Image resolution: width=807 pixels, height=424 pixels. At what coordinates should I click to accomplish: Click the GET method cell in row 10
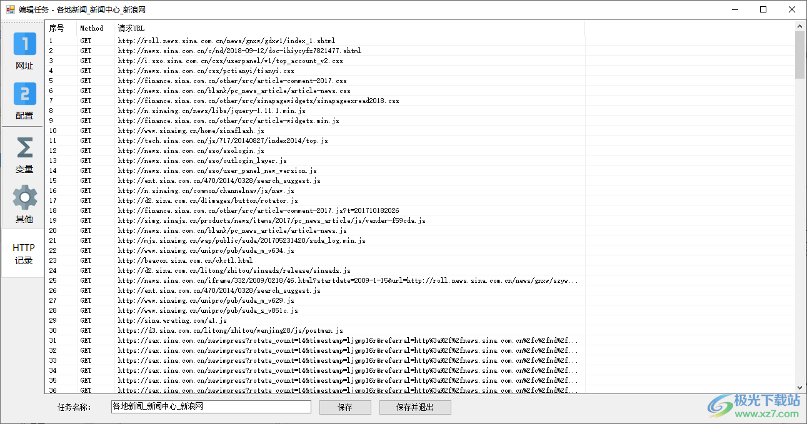coord(86,131)
